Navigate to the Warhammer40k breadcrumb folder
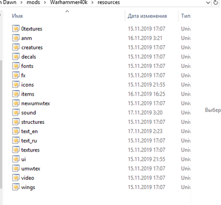The image size is (221, 205). 69,2
